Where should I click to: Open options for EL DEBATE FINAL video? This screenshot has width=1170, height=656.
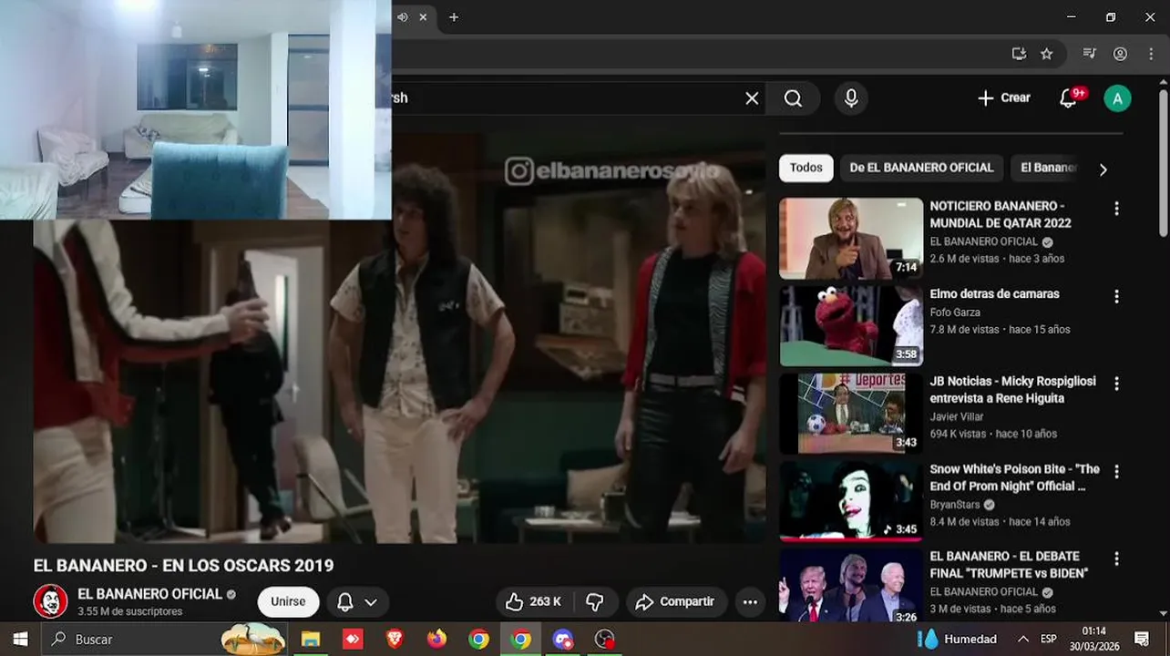pyautogui.click(x=1116, y=559)
